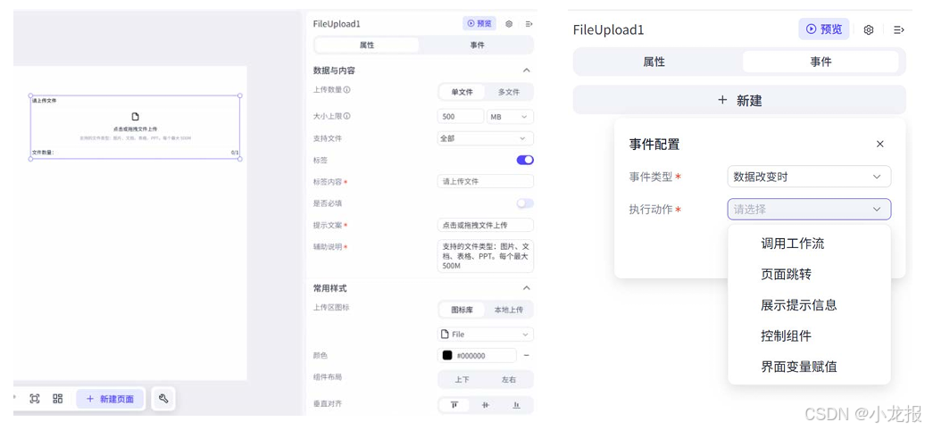925x430 pixels.
Task: Click the black color swatch next to #000000
Action: (447, 355)
